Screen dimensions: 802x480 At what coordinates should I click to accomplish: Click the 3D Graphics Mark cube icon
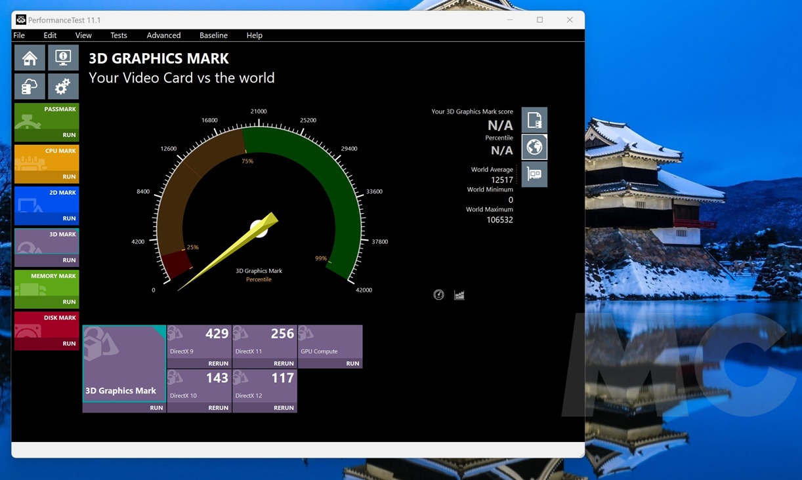[100, 344]
